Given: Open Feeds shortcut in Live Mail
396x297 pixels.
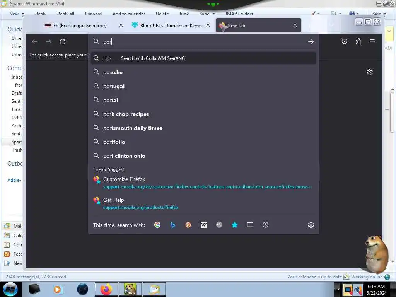Looking at the screenshot, I should (x=13, y=254).
